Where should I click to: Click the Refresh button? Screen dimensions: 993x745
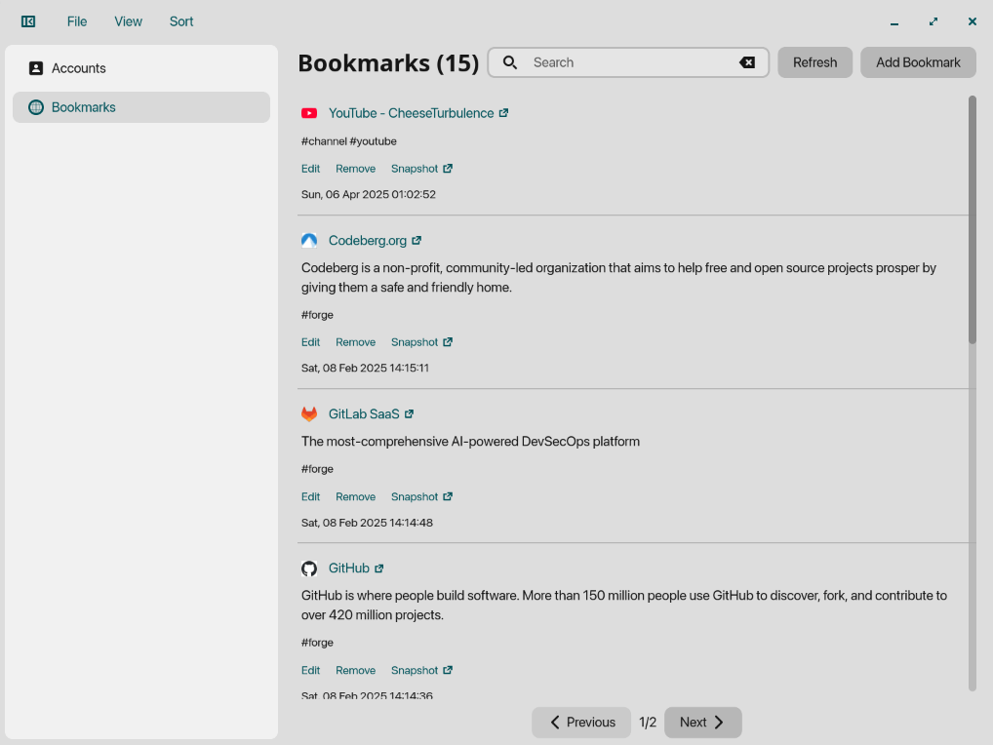pyautogui.click(x=815, y=62)
